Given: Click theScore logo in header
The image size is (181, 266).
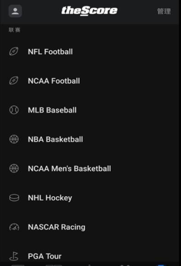Looking at the screenshot, I should [89, 11].
